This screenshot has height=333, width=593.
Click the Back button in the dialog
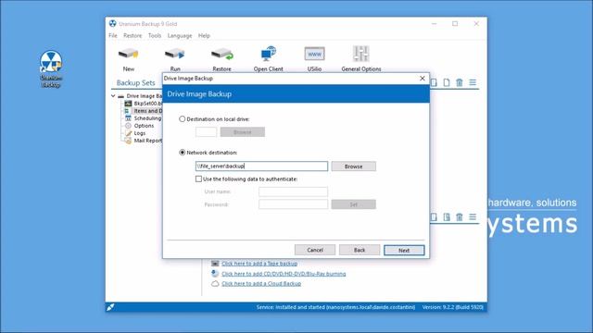point(360,250)
